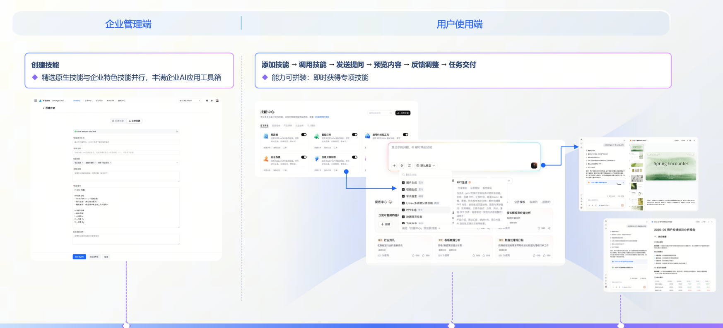This screenshot has height=328, width=723.
Task: Click the plus attachment icon in chat input
Action: tap(394, 165)
